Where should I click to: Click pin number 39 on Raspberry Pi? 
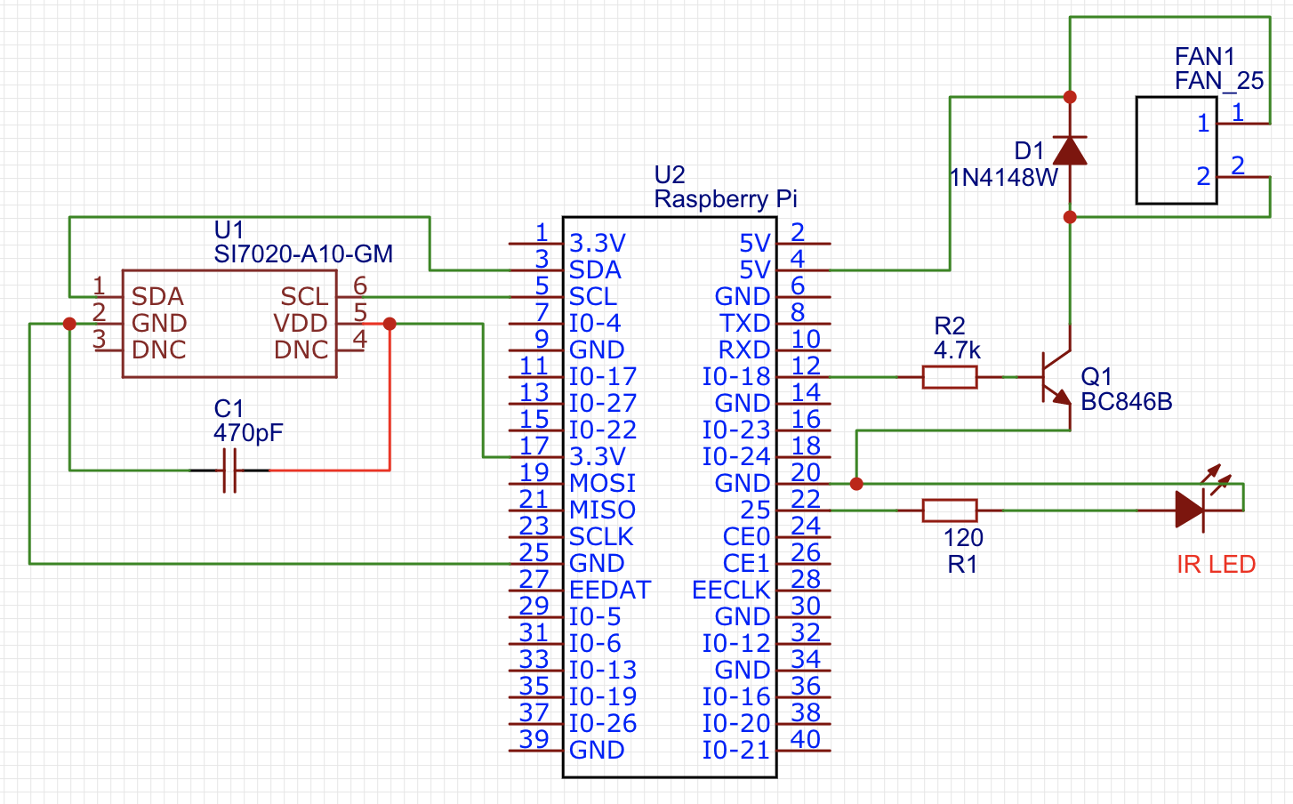point(534,739)
